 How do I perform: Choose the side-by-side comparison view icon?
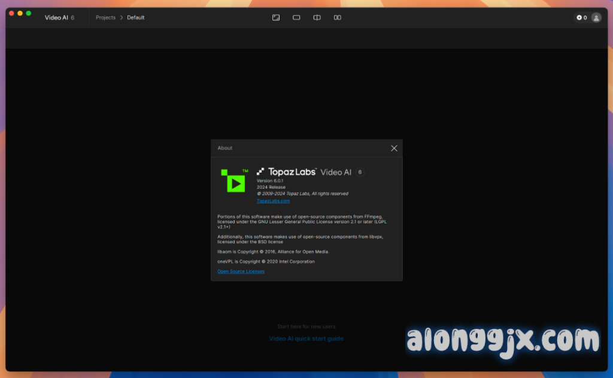338,17
